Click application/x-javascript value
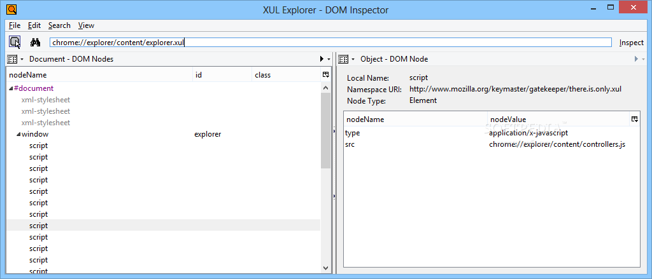The image size is (652, 279). tap(528, 133)
